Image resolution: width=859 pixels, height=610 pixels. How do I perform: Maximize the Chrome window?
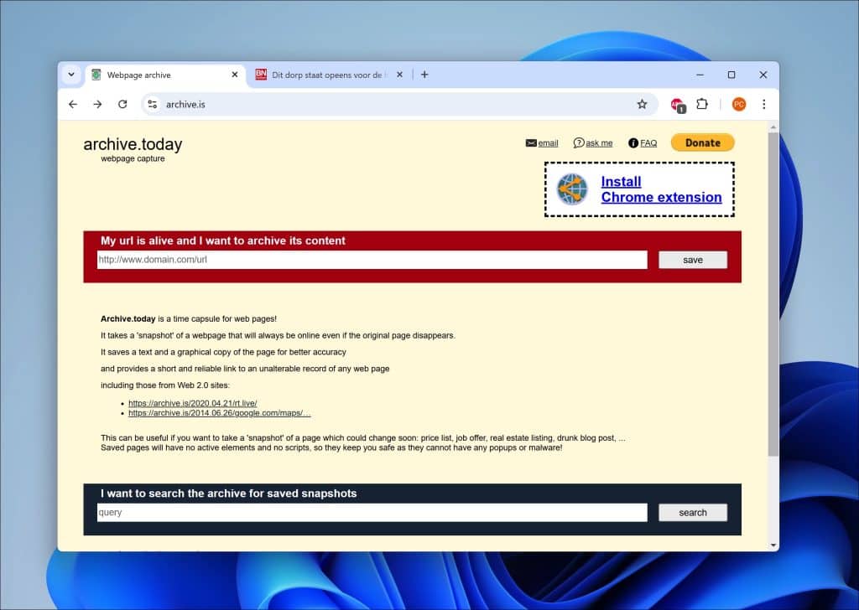731,75
